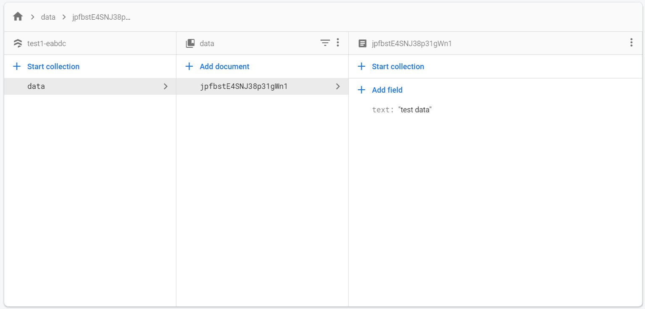Viewport: 645px width, 309px height.
Task: Open the data collection three-dot menu
Action: (338, 43)
